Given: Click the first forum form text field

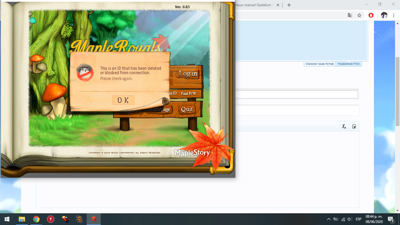Looking at the screenshot, I should (297, 94).
